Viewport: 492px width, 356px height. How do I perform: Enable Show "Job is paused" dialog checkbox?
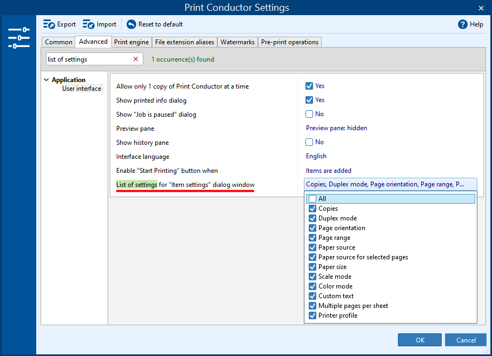pyautogui.click(x=309, y=114)
